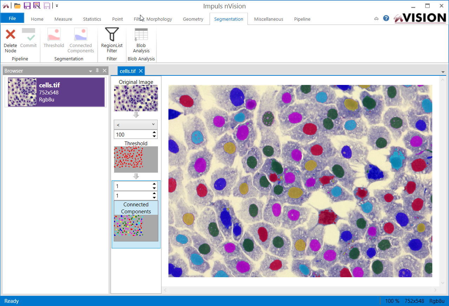The image size is (449, 306).
Task: Save using the purple floppy disk icon
Action: (x=27, y=6)
